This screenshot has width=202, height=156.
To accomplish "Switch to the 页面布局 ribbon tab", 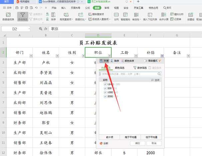I will point(75,8).
